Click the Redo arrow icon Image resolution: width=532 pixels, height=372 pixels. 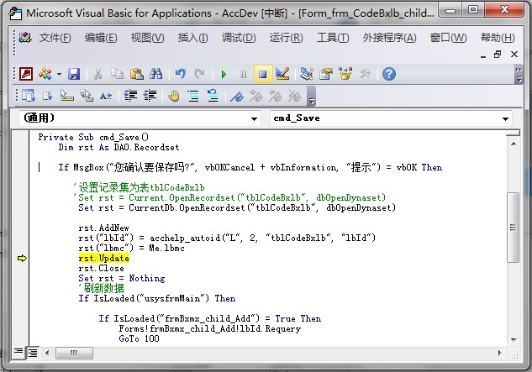pos(199,74)
